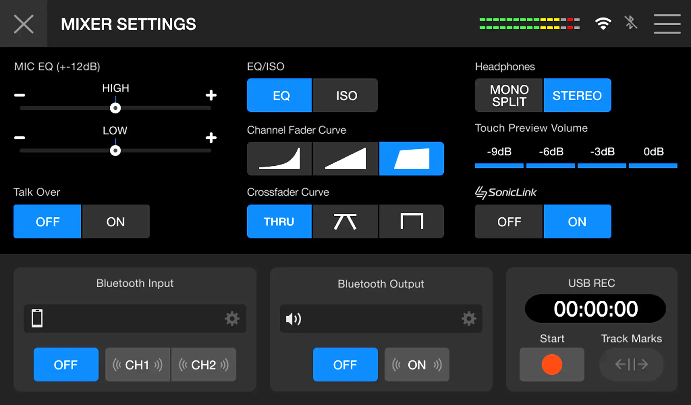Decrease MIC EQ HIGH with minus
691x405 pixels.
coord(20,95)
